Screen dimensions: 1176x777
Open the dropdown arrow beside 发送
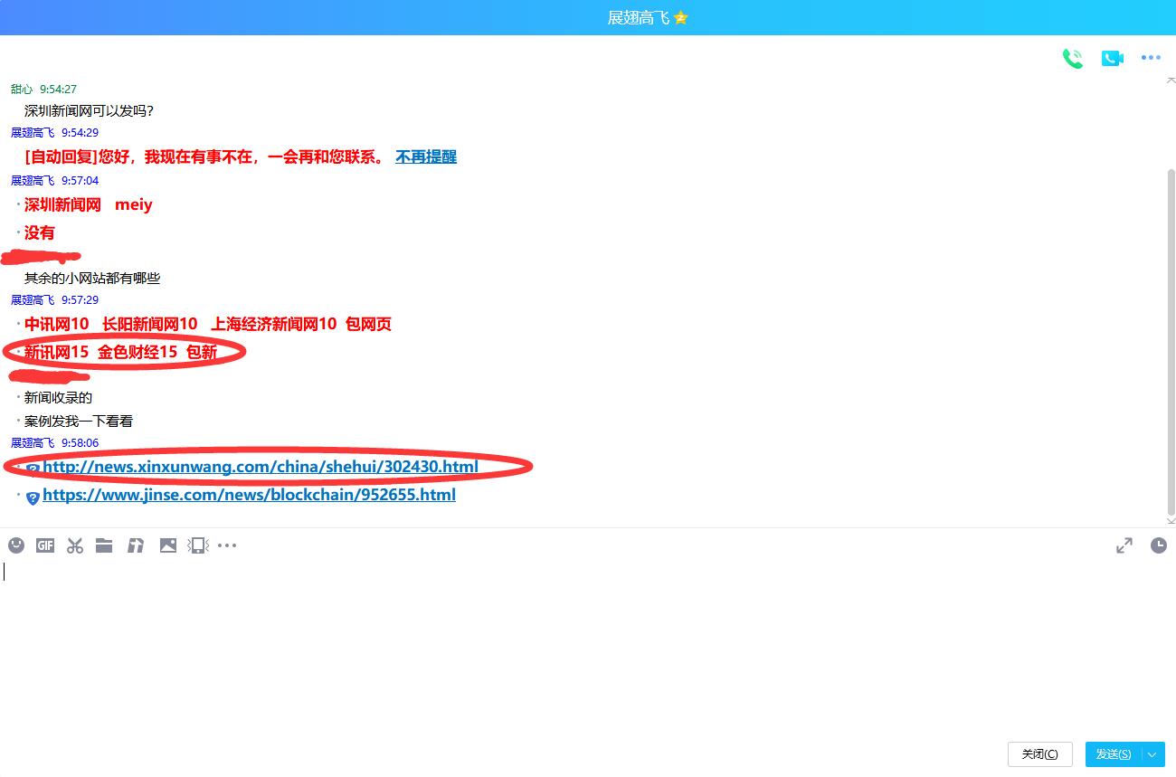1152,754
